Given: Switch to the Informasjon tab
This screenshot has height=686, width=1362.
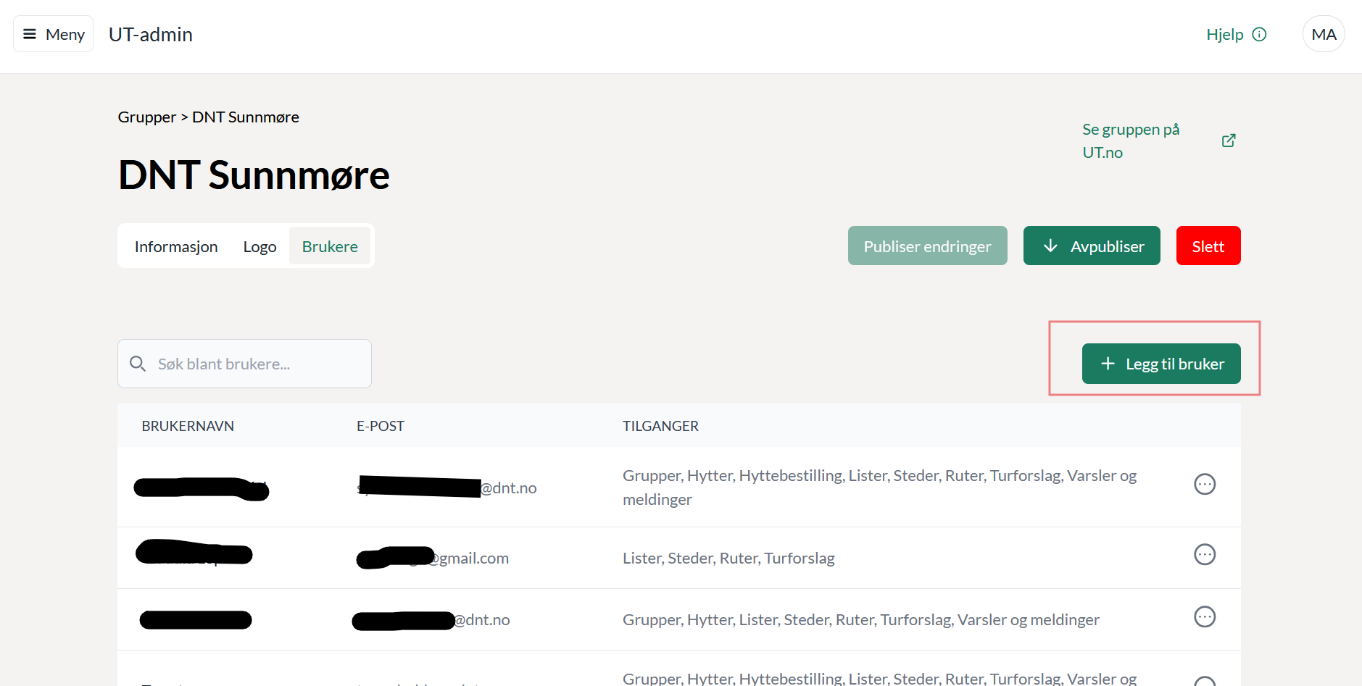Looking at the screenshot, I should click(176, 246).
